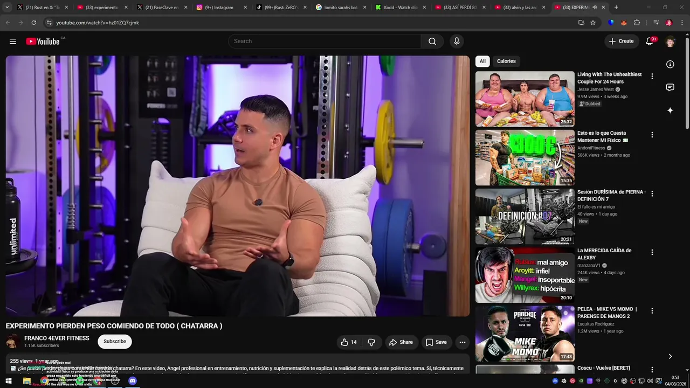Open the manzanaV1 channel link
The width and height of the screenshot is (690, 388).
coord(589,266)
